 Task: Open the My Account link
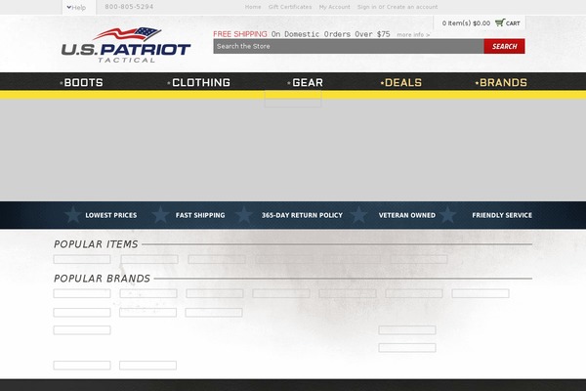tap(334, 7)
